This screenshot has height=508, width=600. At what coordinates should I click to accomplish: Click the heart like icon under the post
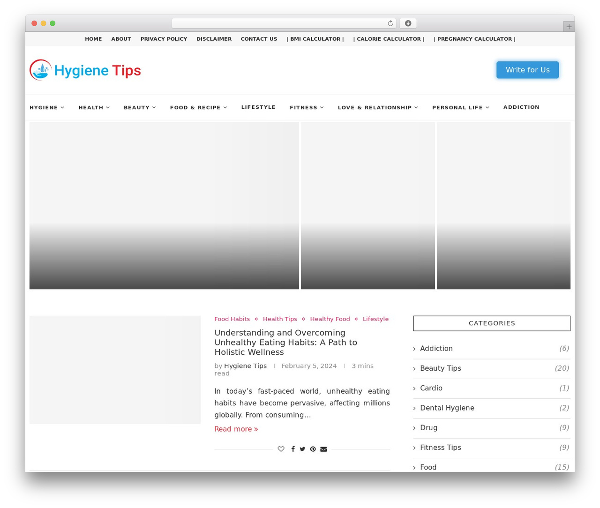[281, 449]
